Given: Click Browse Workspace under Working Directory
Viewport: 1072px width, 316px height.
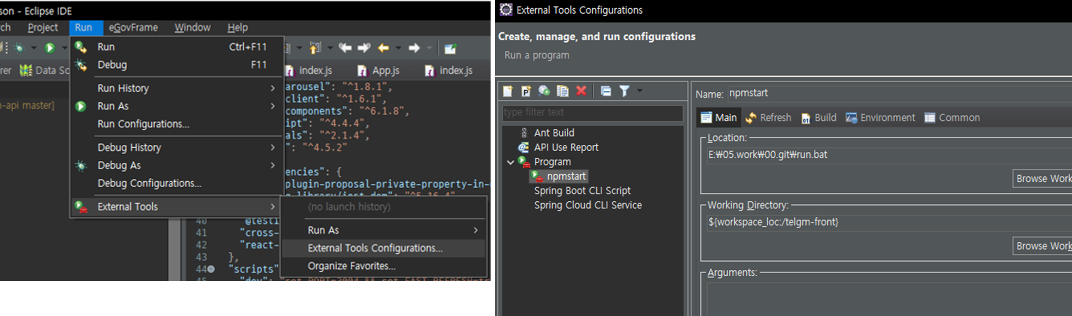Looking at the screenshot, I should tap(1042, 246).
